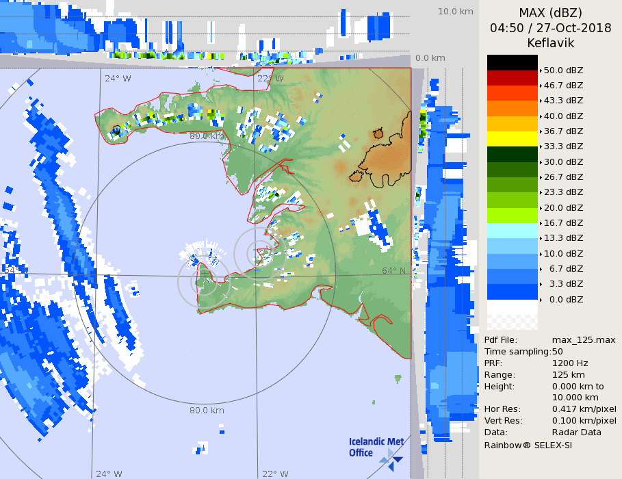
Task: Click the 1200 Hz PRF value
Action: [x=569, y=363]
